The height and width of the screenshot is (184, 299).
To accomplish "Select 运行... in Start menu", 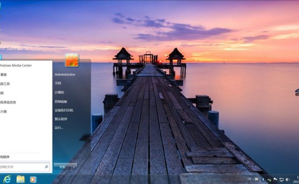I will [59, 128].
